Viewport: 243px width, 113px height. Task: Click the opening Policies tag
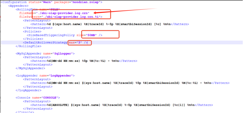click(32, 32)
